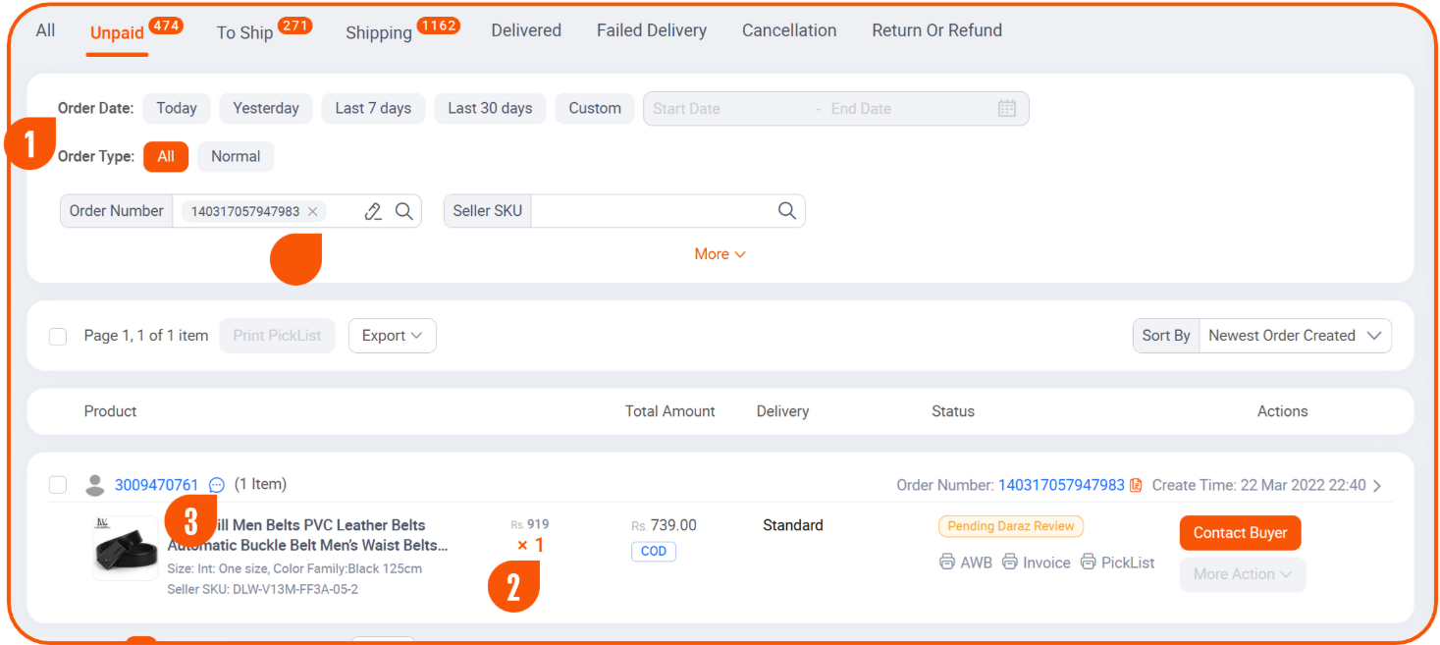This screenshot has width=1440, height=645.
Task: Expand More filter options
Action: [720, 254]
